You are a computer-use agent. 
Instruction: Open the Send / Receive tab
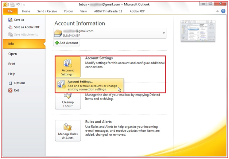point(47,11)
